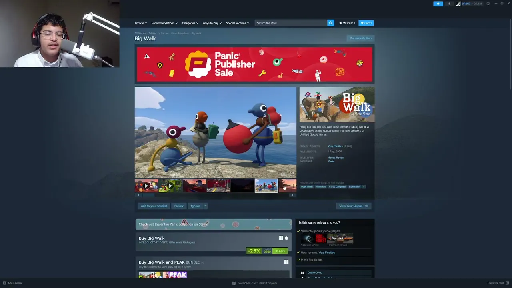Select the Open World tag
Screen dimensions: 512x288
point(307,186)
